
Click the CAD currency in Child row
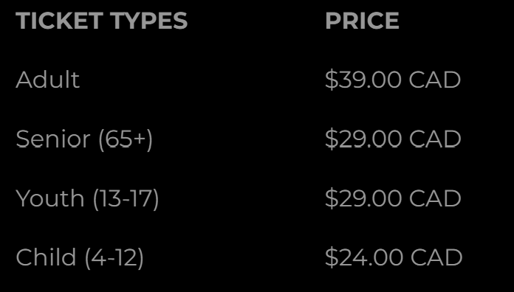[x=436, y=257]
